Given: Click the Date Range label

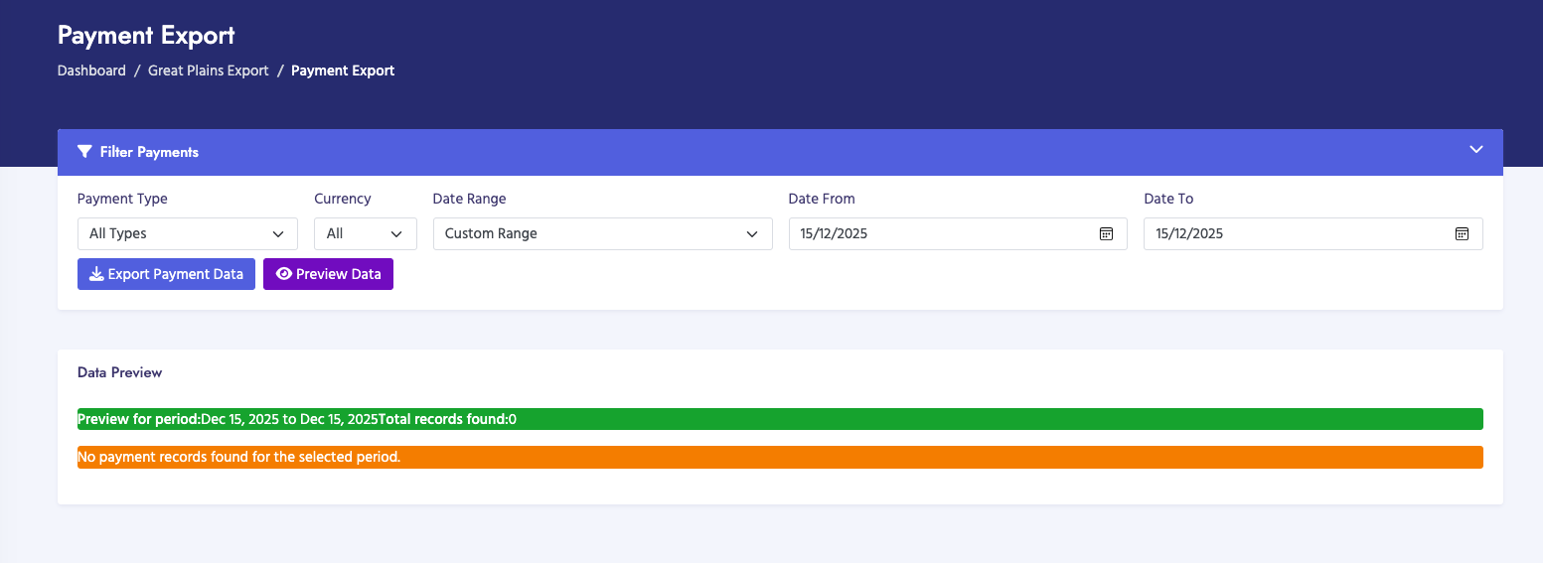Looking at the screenshot, I should [x=469, y=199].
